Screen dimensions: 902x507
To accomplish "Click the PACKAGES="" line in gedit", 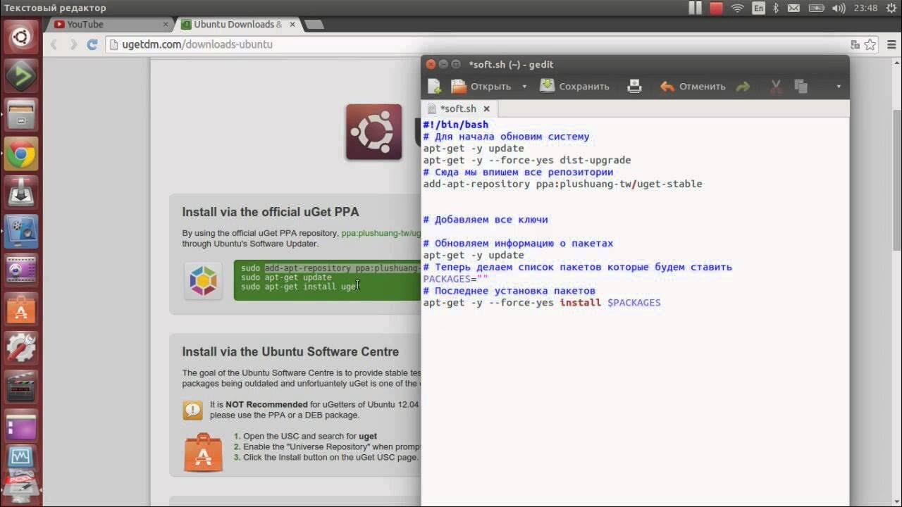I will (455, 279).
